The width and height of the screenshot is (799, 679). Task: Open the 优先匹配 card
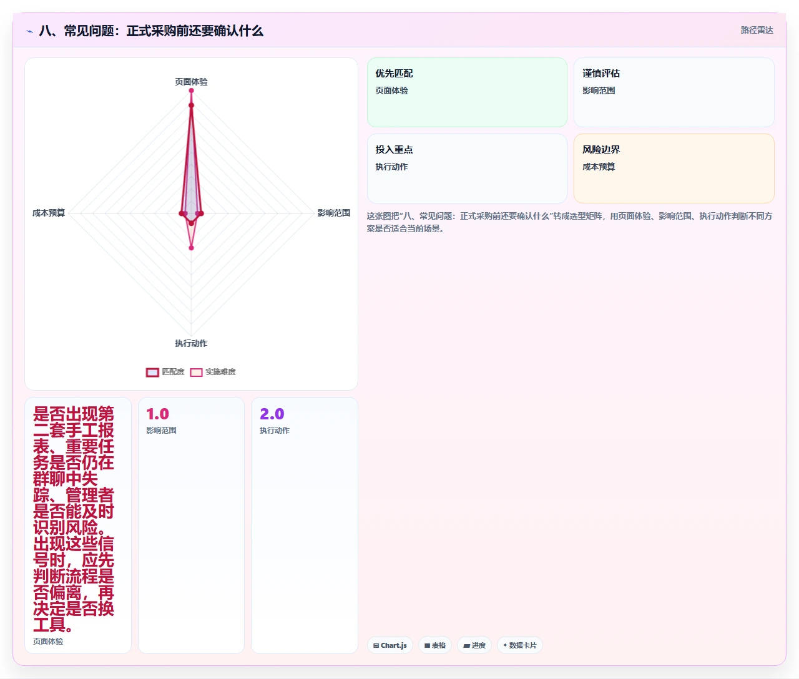click(467, 92)
